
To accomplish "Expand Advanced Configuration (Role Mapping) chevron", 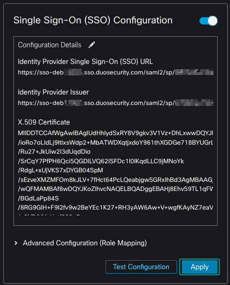I will pyautogui.click(x=16, y=243).
